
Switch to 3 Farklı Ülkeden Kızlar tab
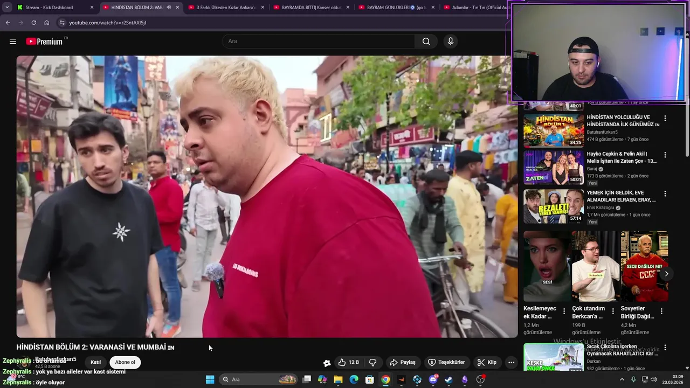[x=226, y=8]
